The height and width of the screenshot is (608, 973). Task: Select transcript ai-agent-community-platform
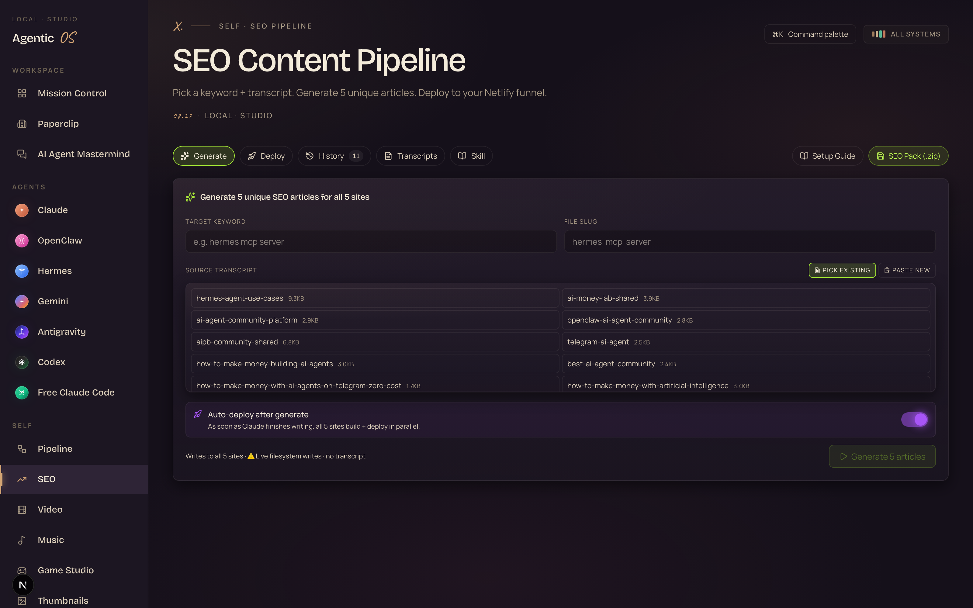pos(375,320)
